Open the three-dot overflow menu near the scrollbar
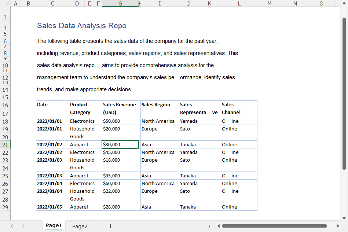Viewport: 348px width, 232px height. coord(209,226)
